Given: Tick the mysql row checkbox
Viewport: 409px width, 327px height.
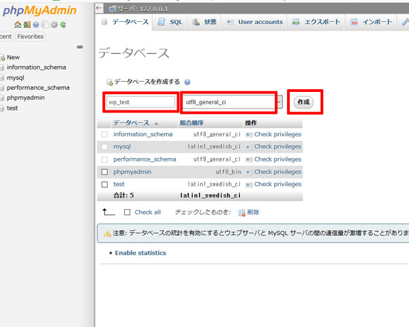Looking at the screenshot, I should (104, 146).
